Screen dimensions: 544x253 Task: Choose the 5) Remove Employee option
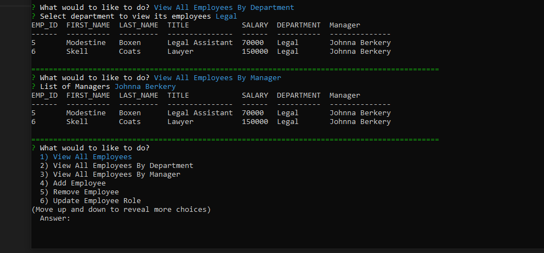(x=80, y=192)
